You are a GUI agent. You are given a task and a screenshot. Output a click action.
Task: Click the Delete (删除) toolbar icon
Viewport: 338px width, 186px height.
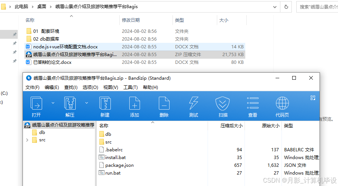point(164,103)
